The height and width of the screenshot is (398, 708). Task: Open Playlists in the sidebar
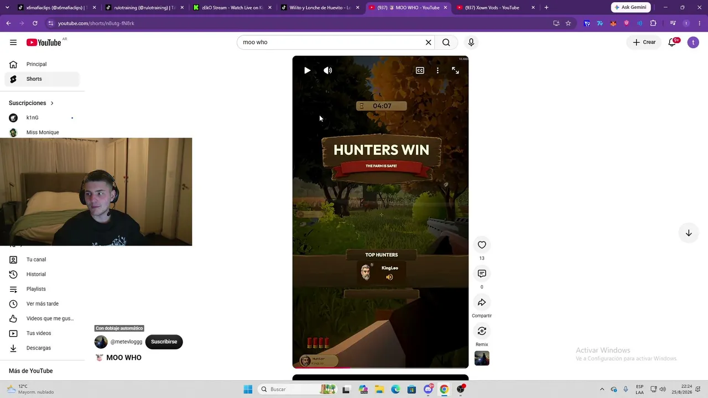[x=42, y=289]
